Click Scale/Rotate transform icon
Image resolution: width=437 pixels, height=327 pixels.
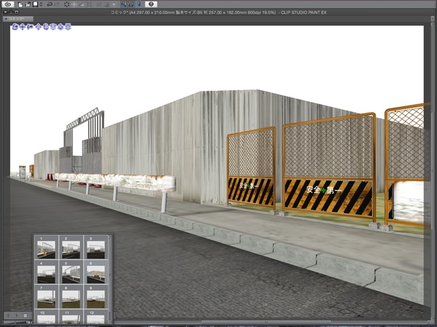click(x=89, y=5)
